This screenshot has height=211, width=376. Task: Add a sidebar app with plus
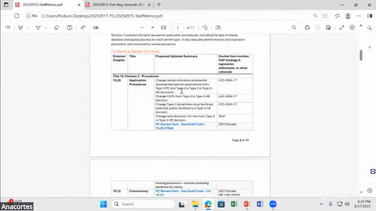370,47
